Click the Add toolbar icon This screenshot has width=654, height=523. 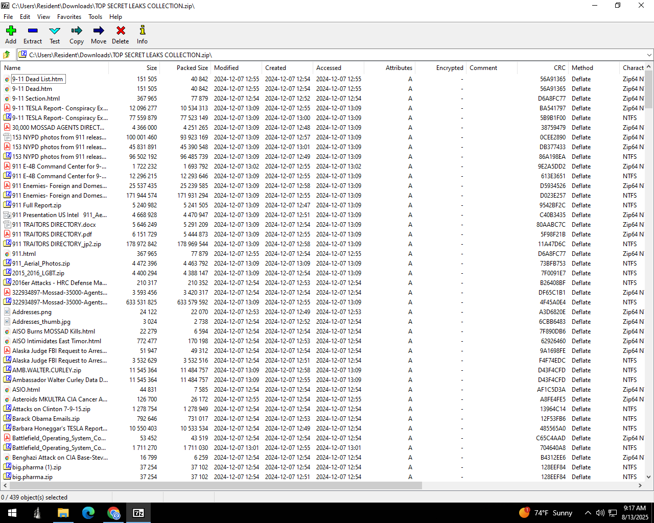pos(11,35)
